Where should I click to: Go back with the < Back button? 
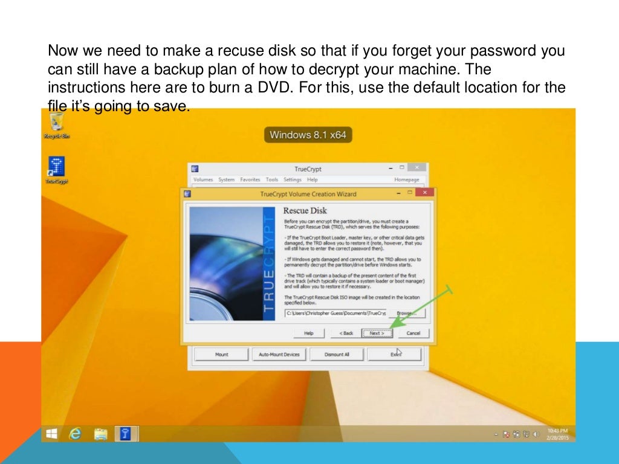[346, 333]
